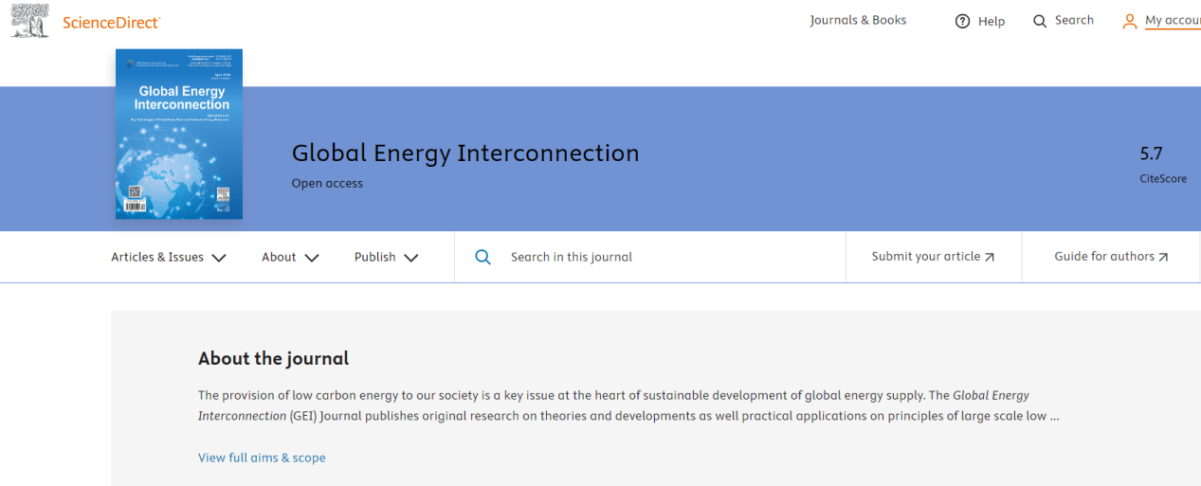This screenshot has height=486, width=1201.
Task: Click the Elsevier tree logo
Action: coord(29,21)
